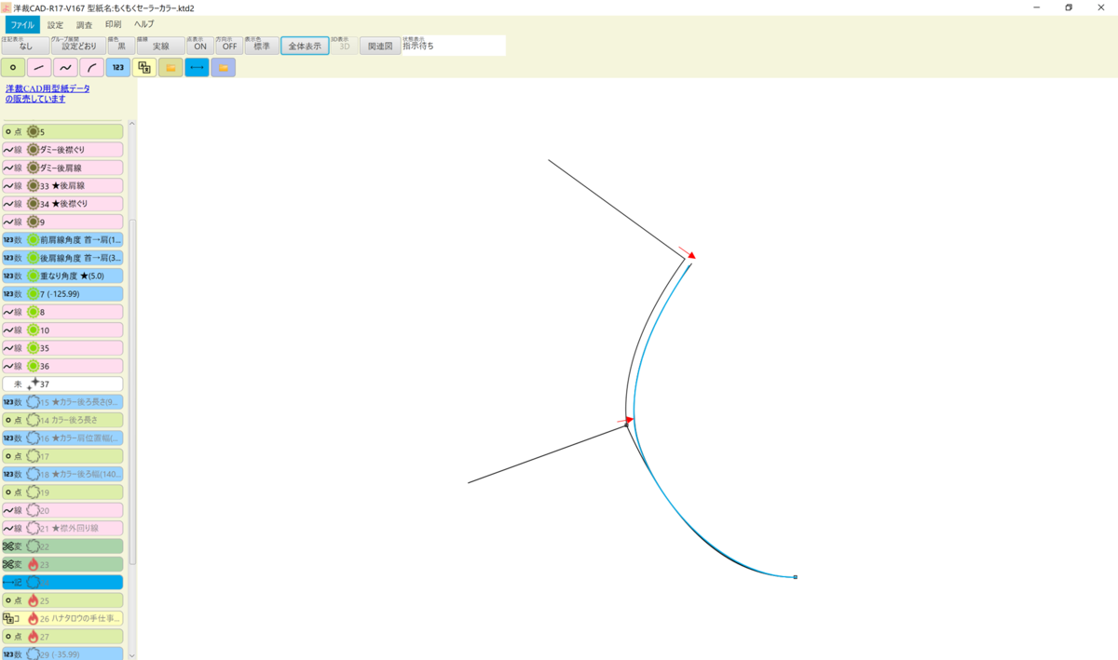The image size is (1118, 660).
Task: Click the green gear icon on 重なり角度 row
Action: [x=34, y=276]
